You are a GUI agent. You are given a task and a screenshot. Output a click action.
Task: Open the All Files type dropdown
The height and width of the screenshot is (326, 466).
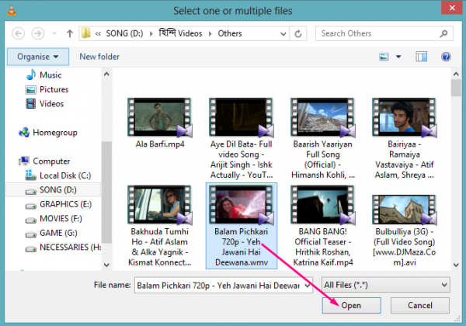tap(386, 285)
